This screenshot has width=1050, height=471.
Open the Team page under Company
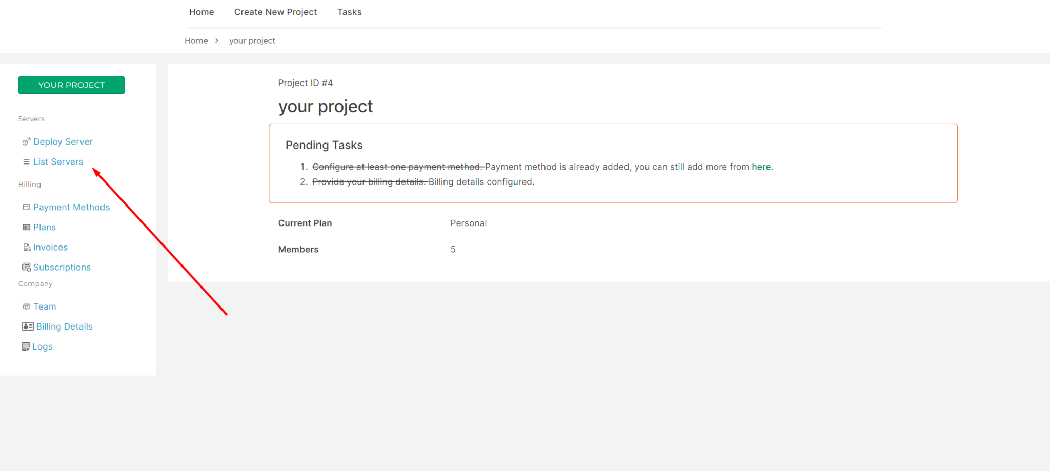(x=45, y=306)
